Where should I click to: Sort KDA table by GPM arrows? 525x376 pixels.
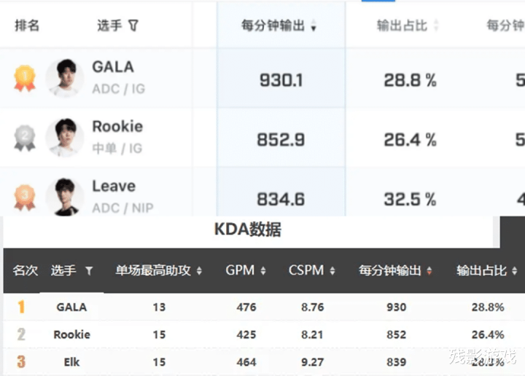tap(263, 270)
